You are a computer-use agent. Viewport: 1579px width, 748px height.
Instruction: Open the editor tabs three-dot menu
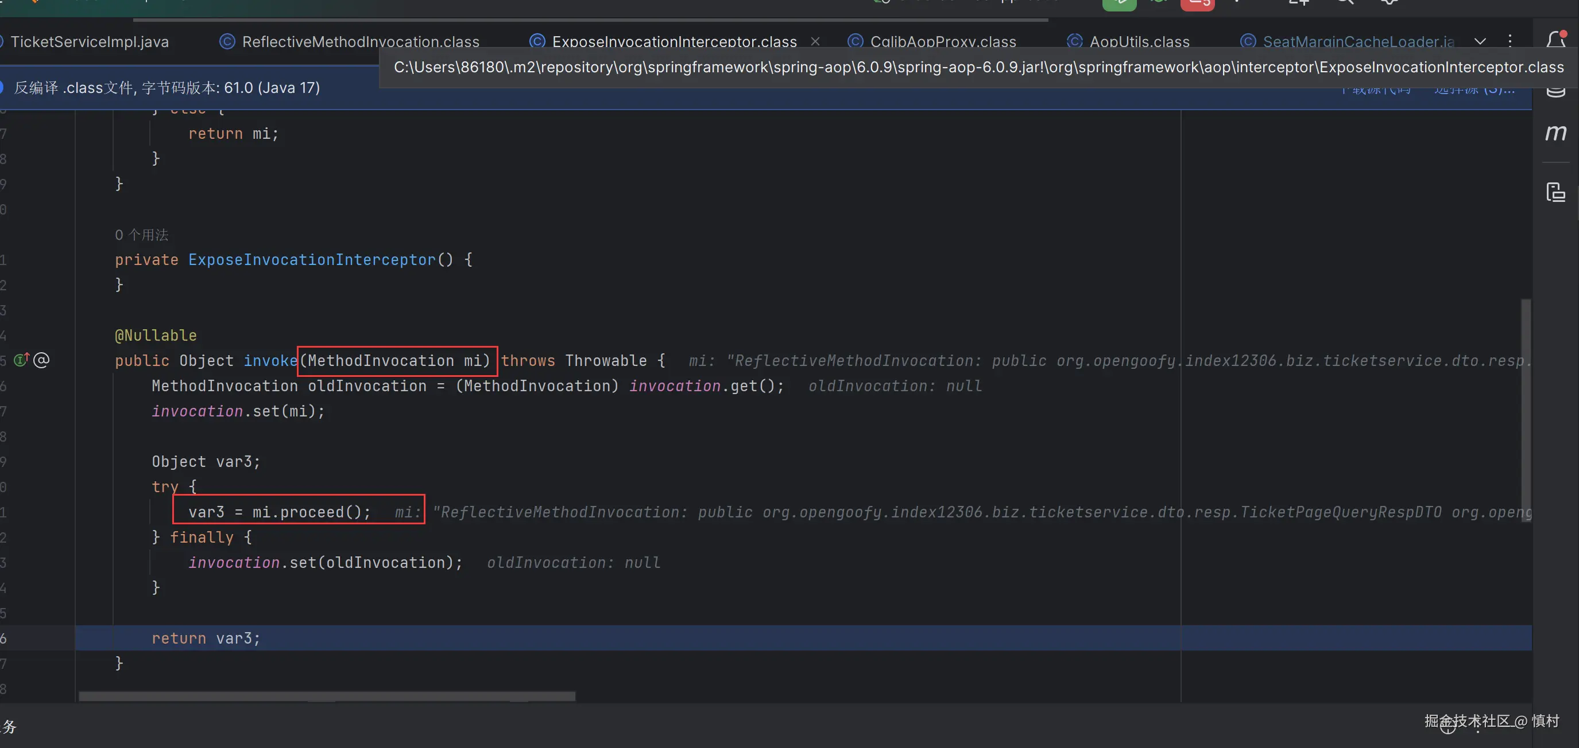[x=1510, y=41]
